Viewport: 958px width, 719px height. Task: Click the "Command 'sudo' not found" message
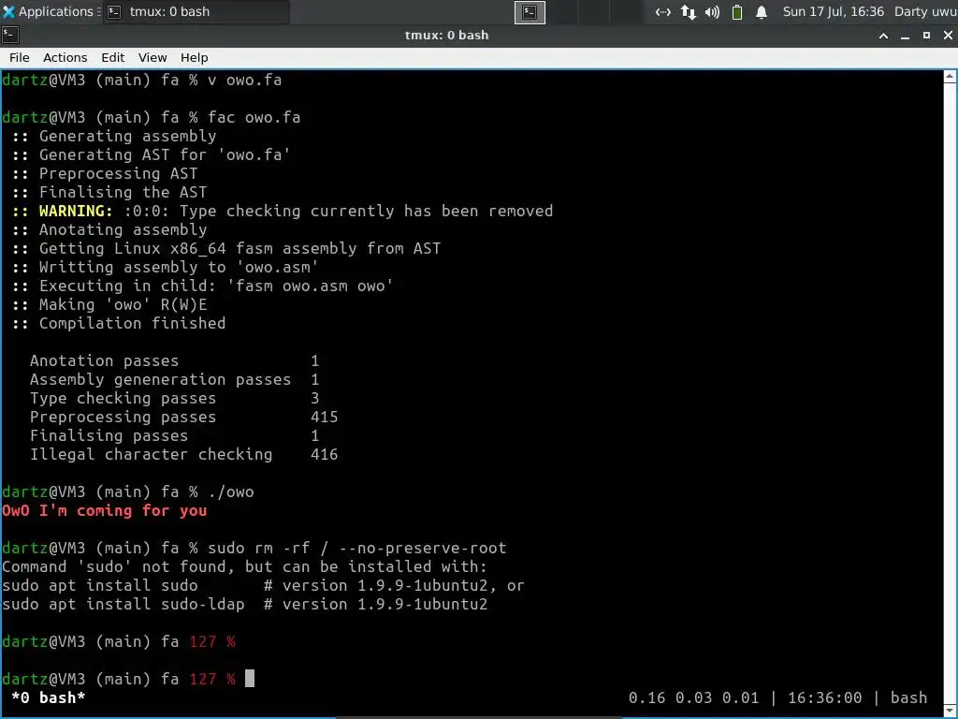pyautogui.click(x=244, y=566)
